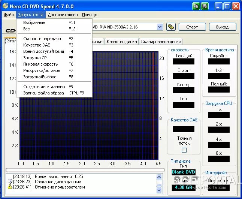The image size is (242, 199).
Task: Click the CPU load 4 x: field
Action: (x=219, y=145)
